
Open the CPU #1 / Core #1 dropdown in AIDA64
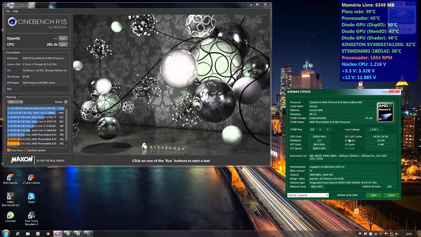(308, 195)
